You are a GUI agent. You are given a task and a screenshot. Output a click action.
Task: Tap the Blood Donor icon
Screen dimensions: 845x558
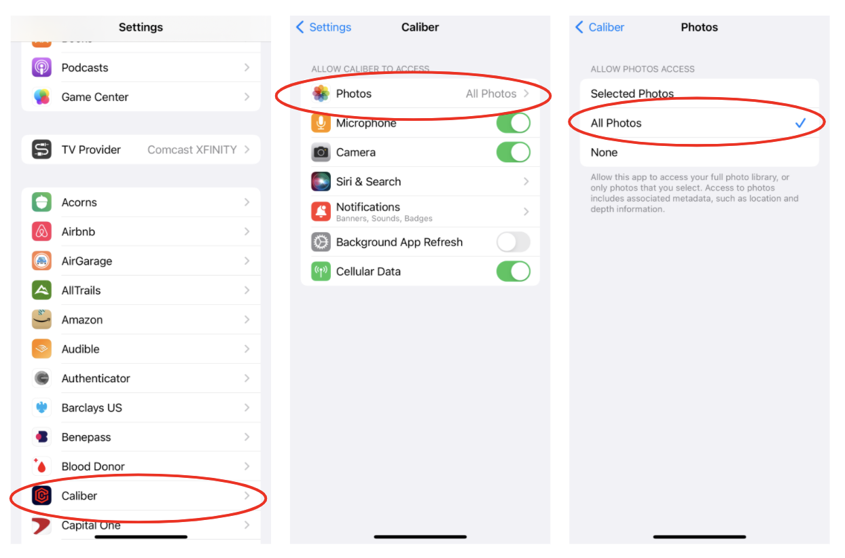point(41,466)
